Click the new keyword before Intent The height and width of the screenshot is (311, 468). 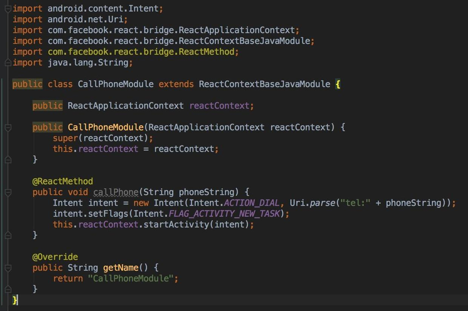pyautogui.click(x=141, y=203)
